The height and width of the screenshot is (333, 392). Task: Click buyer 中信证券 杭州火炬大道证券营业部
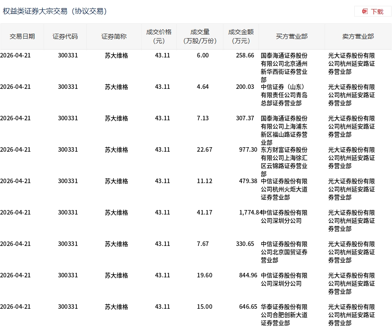[x=284, y=189]
